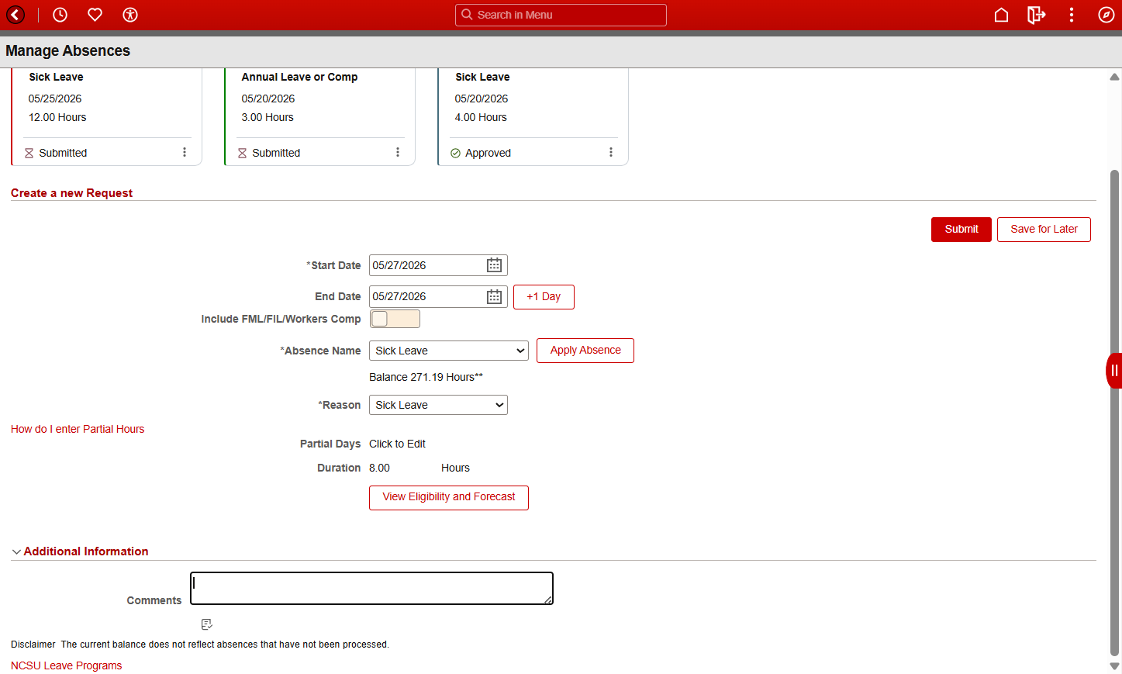1122x674 pixels.
Task: Click the Approved status on Sick Leave card
Action: (x=488, y=153)
